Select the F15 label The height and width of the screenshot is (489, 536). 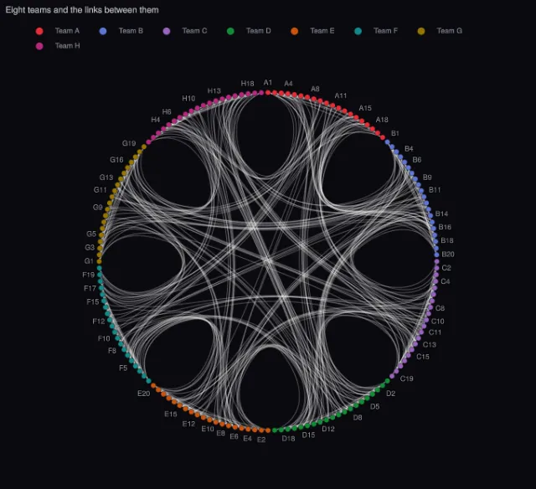(x=93, y=301)
